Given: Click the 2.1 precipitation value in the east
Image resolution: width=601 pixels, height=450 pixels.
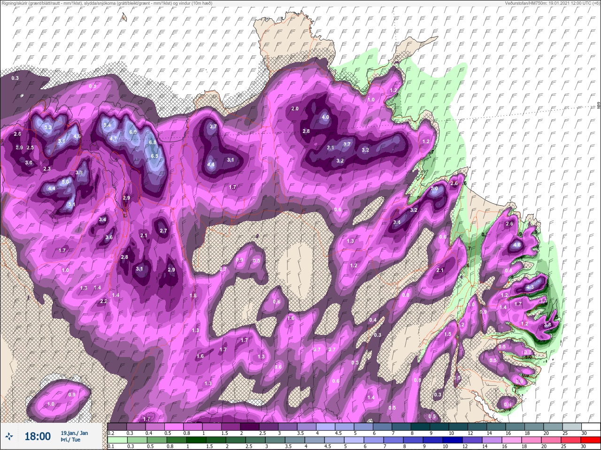Looking at the screenshot, I should (440, 270).
